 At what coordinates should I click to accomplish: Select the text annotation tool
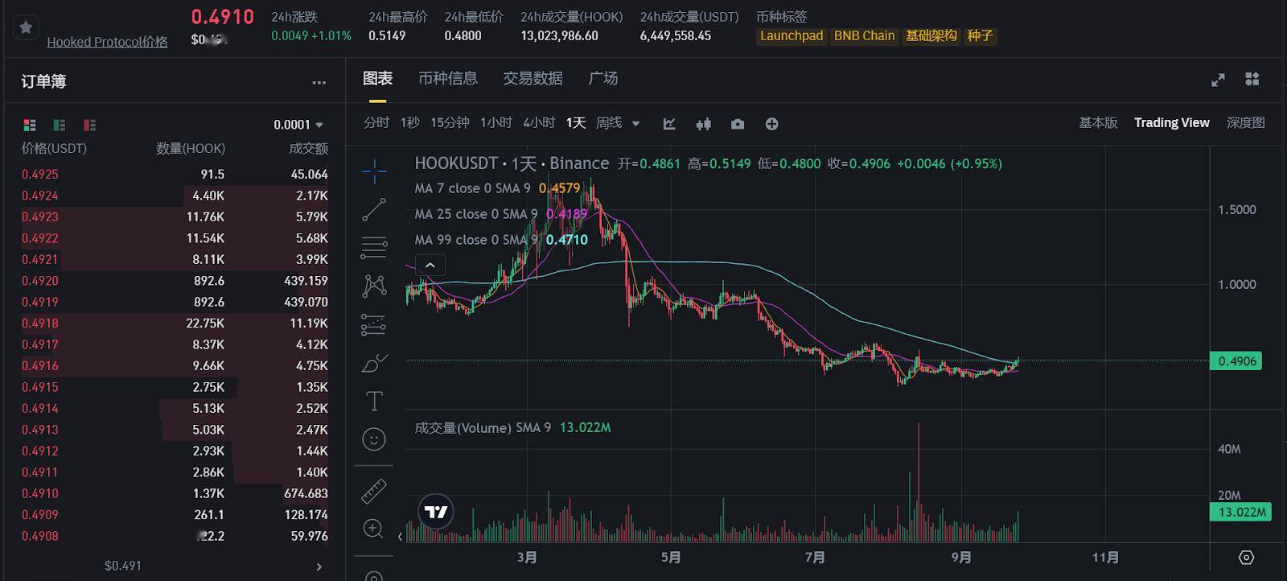point(374,401)
